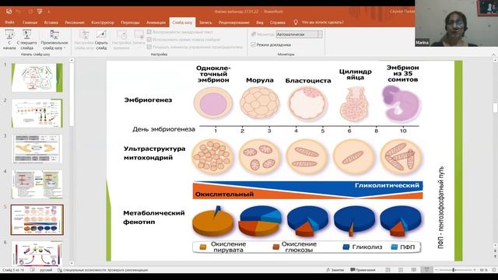
Task: Switch to Normal view icon
Action: coord(388,270)
